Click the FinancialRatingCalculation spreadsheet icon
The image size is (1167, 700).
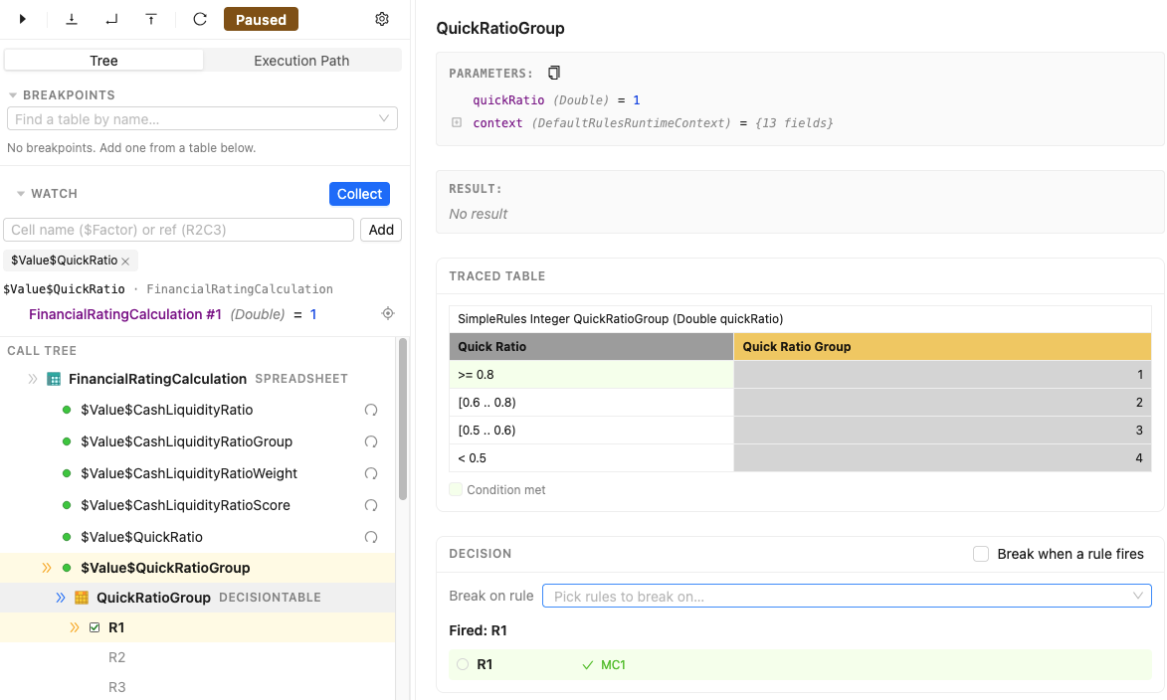click(x=54, y=380)
